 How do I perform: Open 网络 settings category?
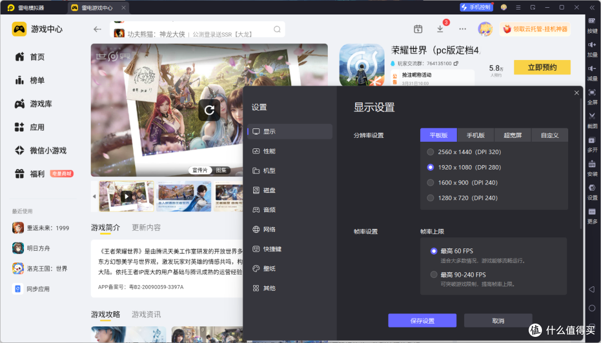290,229
